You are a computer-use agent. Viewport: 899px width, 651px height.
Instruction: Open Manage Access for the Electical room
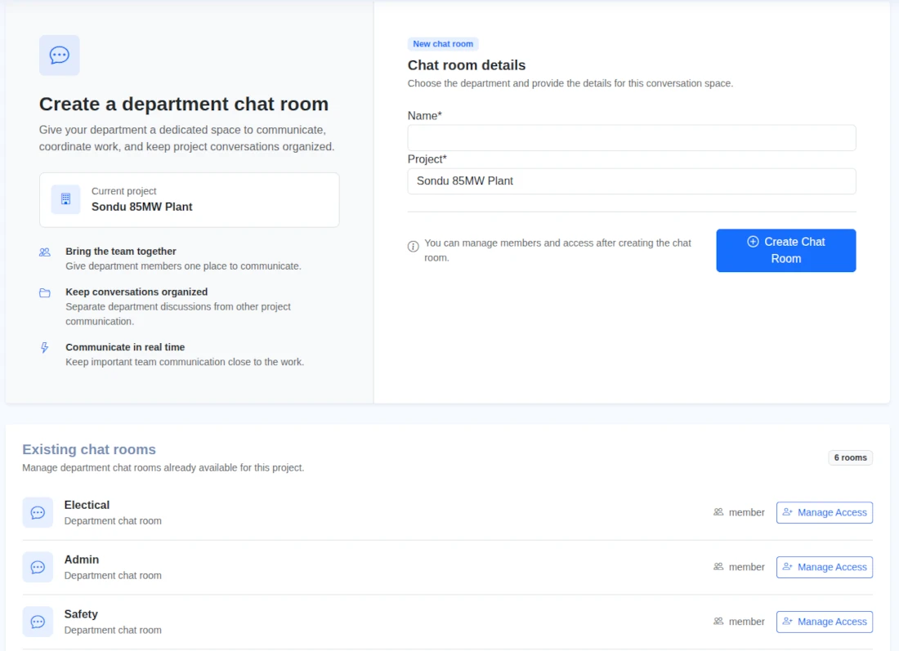824,512
